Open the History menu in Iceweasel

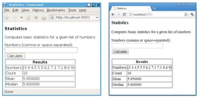pos(38,10)
